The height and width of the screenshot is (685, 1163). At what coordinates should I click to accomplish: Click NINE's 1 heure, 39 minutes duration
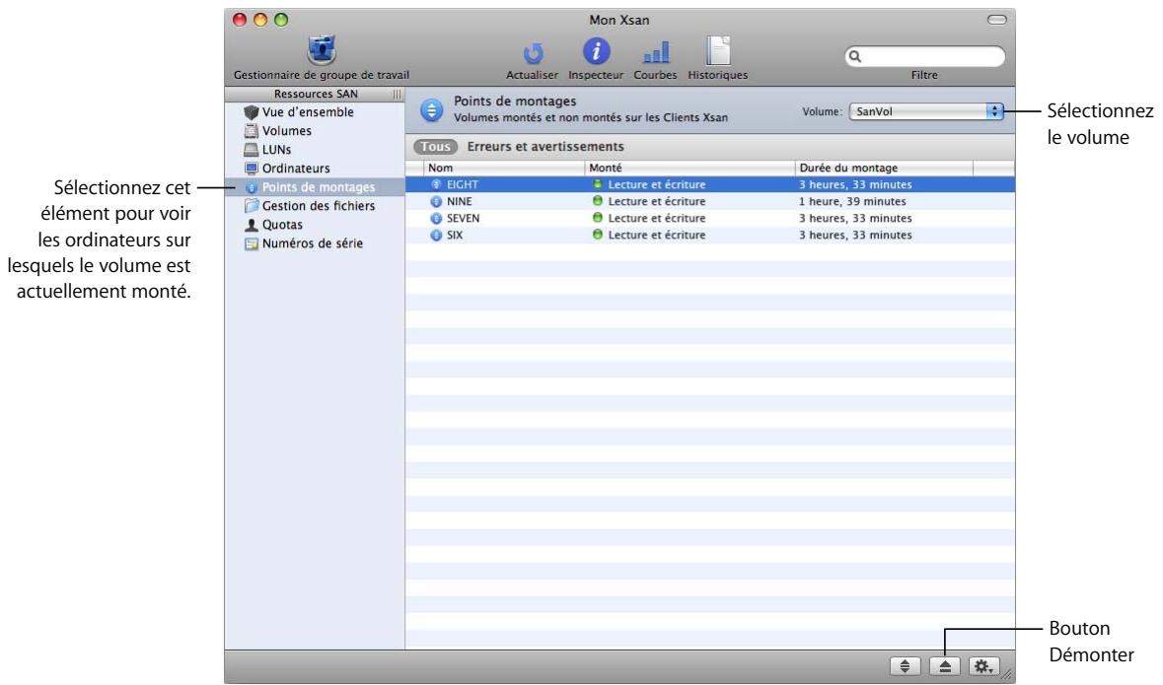[852, 202]
